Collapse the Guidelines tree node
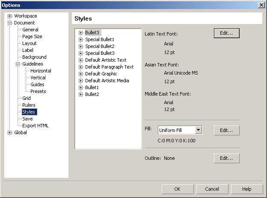This screenshot has height=198, width=267. point(18,64)
